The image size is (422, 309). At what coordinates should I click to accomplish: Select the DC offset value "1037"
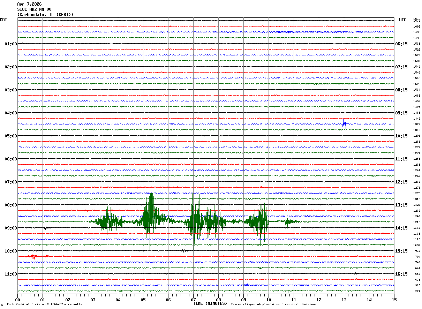[x=417, y=245]
